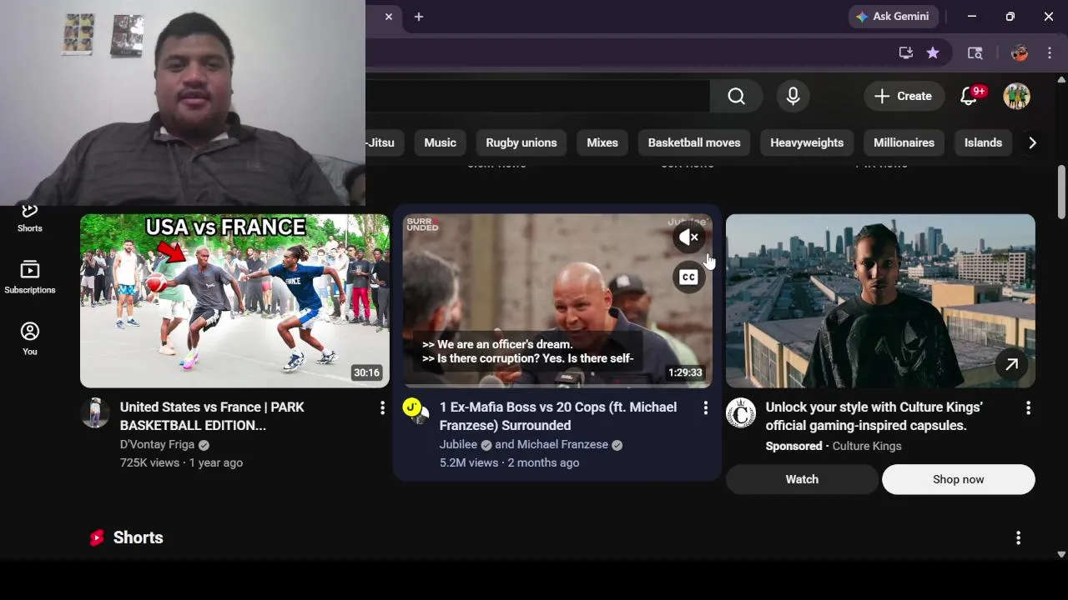The height and width of the screenshot is (600, 1068).
Task: Open the You sidebar item
Action: click(x=29, y=339)
